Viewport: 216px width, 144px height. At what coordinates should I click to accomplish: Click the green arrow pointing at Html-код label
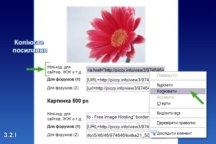tap(35, 69)
